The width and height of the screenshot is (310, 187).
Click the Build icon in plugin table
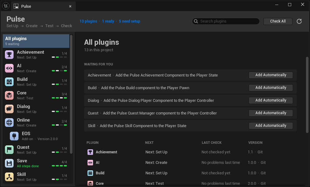tap(90, 173)
